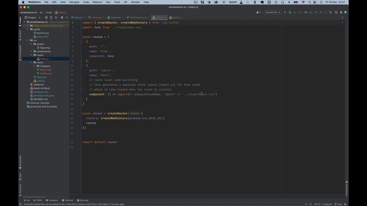Click the line separator LF status bar entry
367x206 pixels.
tap(311, 204)
